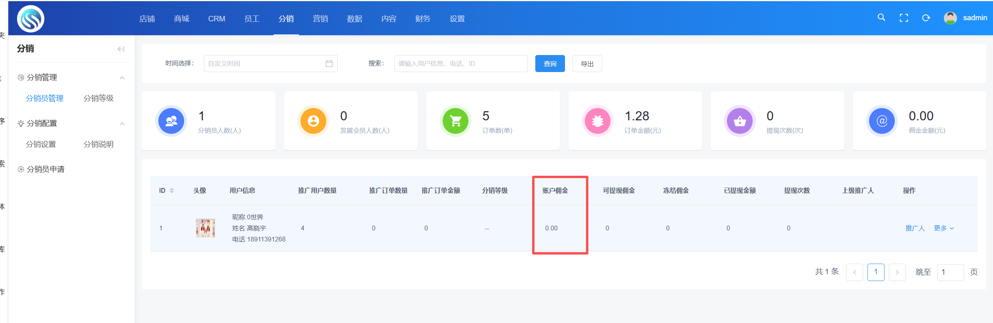The height and width of the screenshot is (323, 993).
Task: Click the sadmin user avatar
Action: tap(950, 18)
